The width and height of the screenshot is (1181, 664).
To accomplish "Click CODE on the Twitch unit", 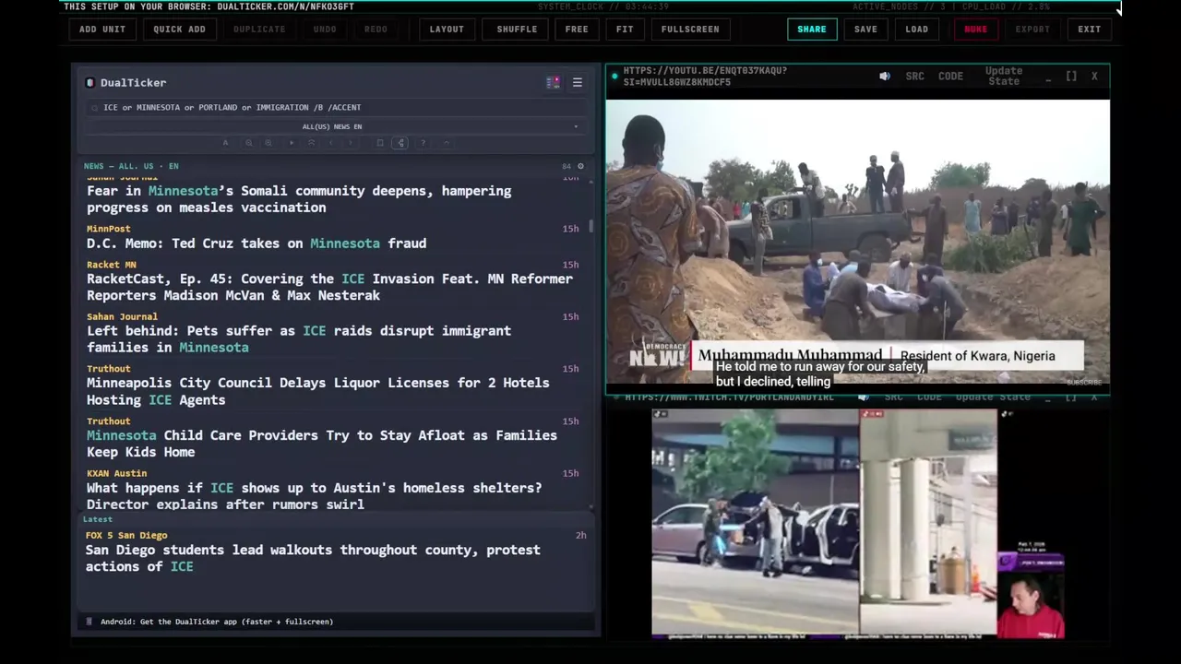I will [x=929, y=397].
